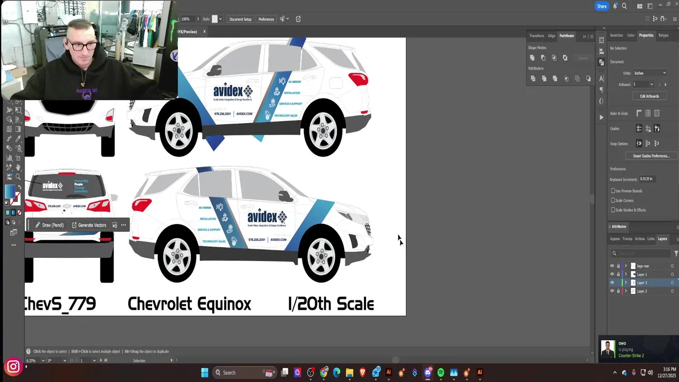The image size is (679, 382).
Task: Unlock Layer 2 lock icon
Action: tap(619, 291)
